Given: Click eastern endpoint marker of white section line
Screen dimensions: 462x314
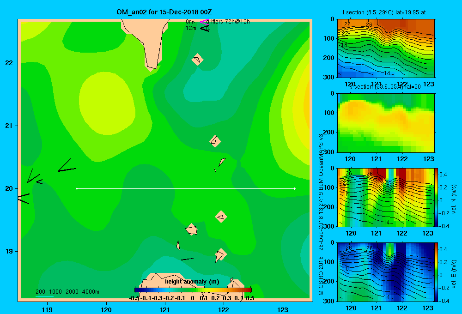Looking at the screenshot, I should point(295,188).
